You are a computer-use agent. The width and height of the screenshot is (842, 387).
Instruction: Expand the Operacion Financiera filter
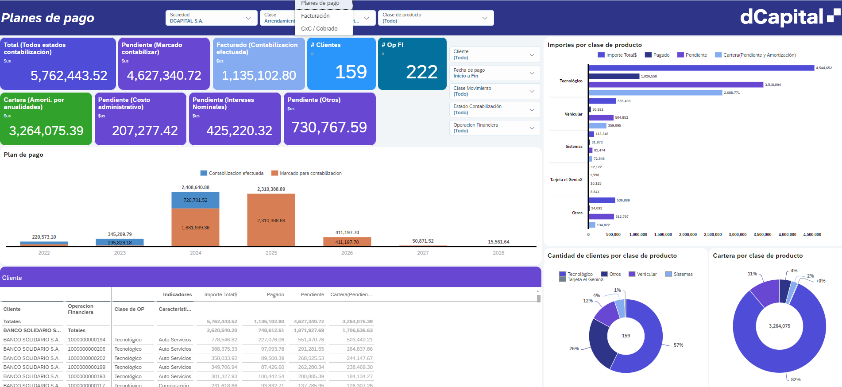coord(495,128)
